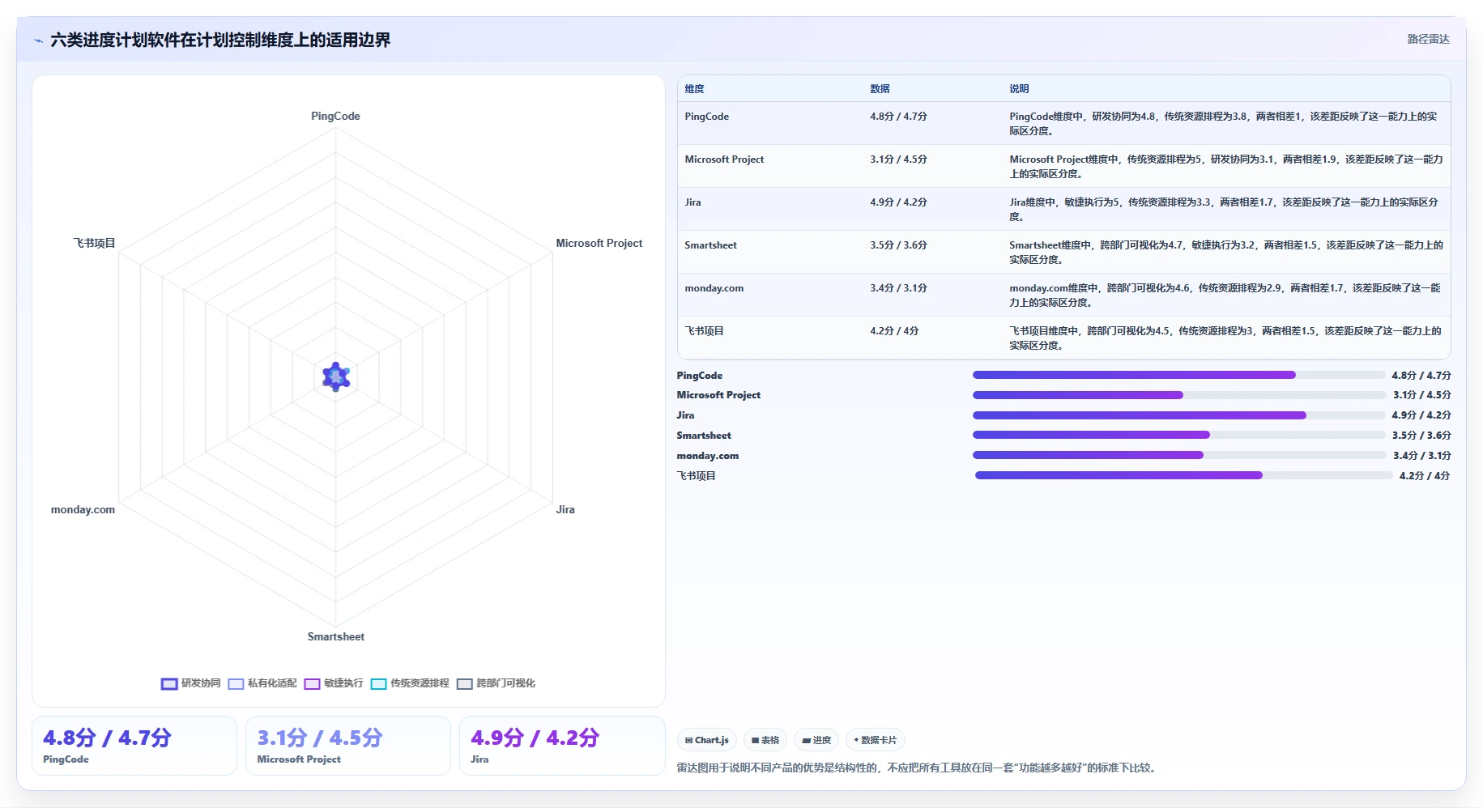The height and width of the screenshot is (808, 1483).
Task: Click the 数据卡片 tag pill
Action: (875, 740)
